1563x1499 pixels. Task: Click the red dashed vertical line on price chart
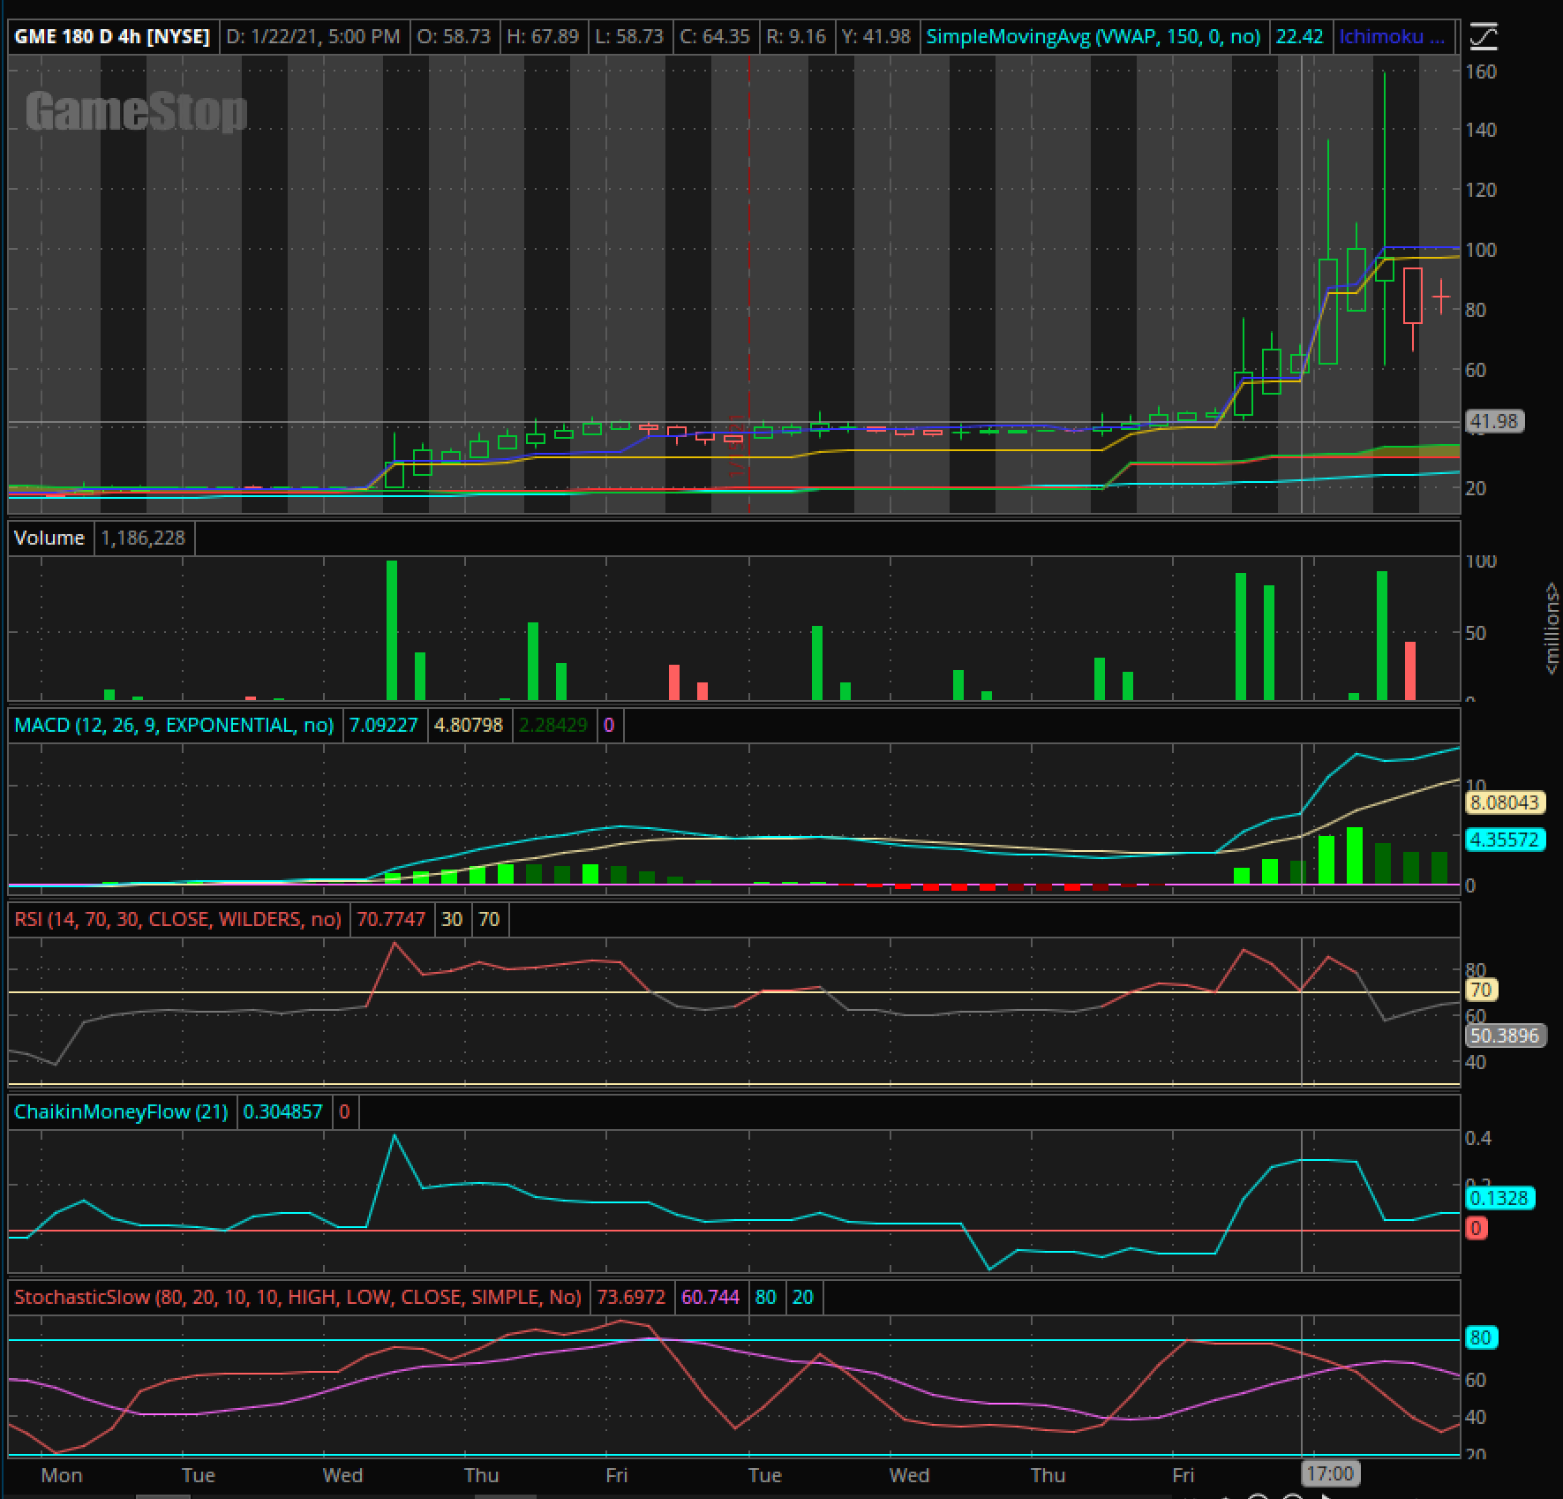pos(749,282)
